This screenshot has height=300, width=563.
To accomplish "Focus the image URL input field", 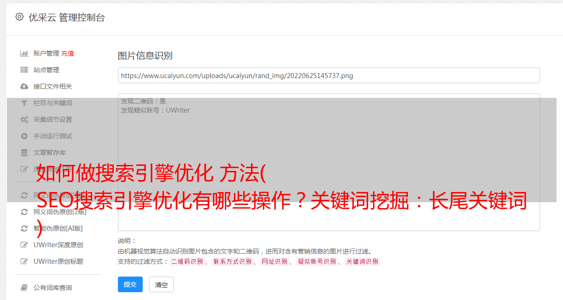I will point(329,75).
